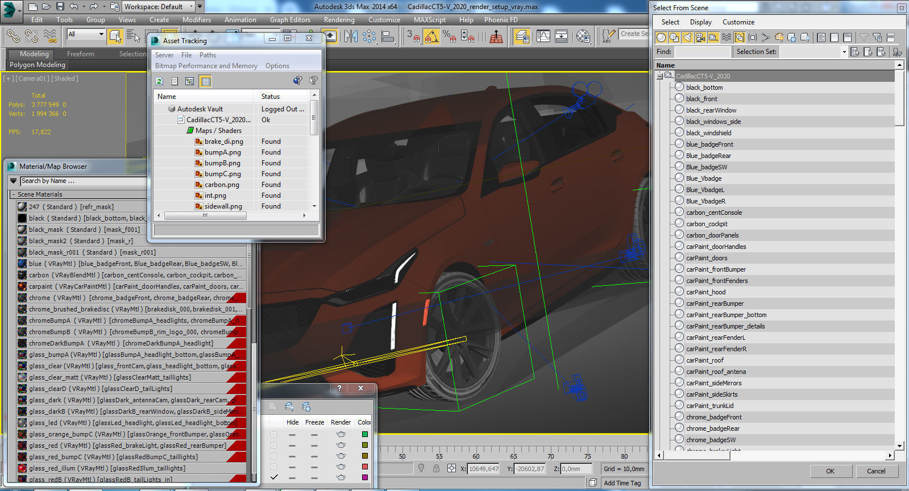The image size is (909, 491).
Task: Open the Modifiers menu
Action: pos(196,20)
